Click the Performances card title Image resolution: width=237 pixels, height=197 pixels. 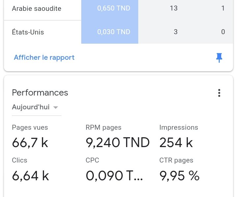pos(40,93)
